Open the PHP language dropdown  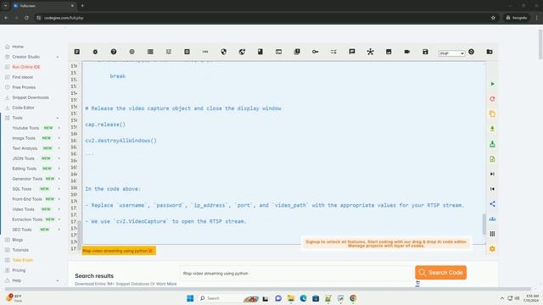tap(451, 53)
